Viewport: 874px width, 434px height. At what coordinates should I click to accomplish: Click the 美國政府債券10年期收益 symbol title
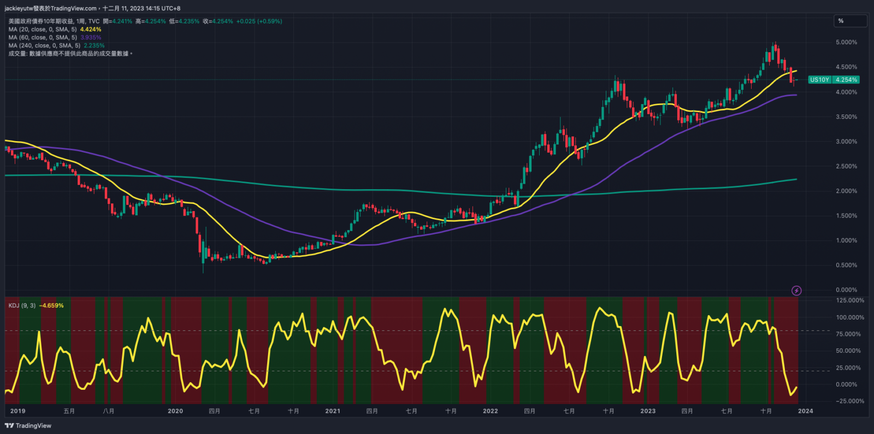[41, 21]
